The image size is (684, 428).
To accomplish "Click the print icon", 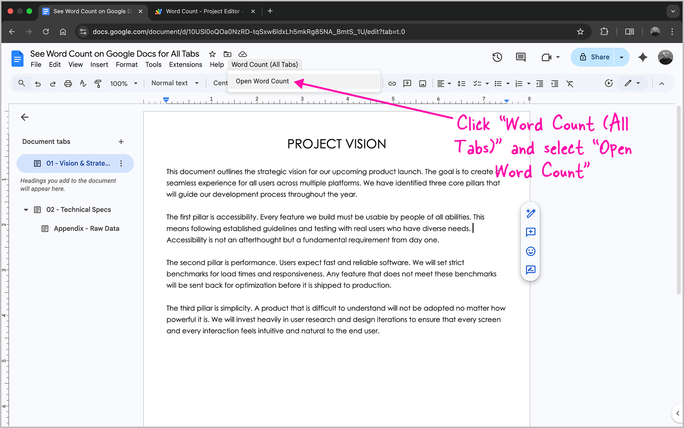I will [x=68, y=83].
